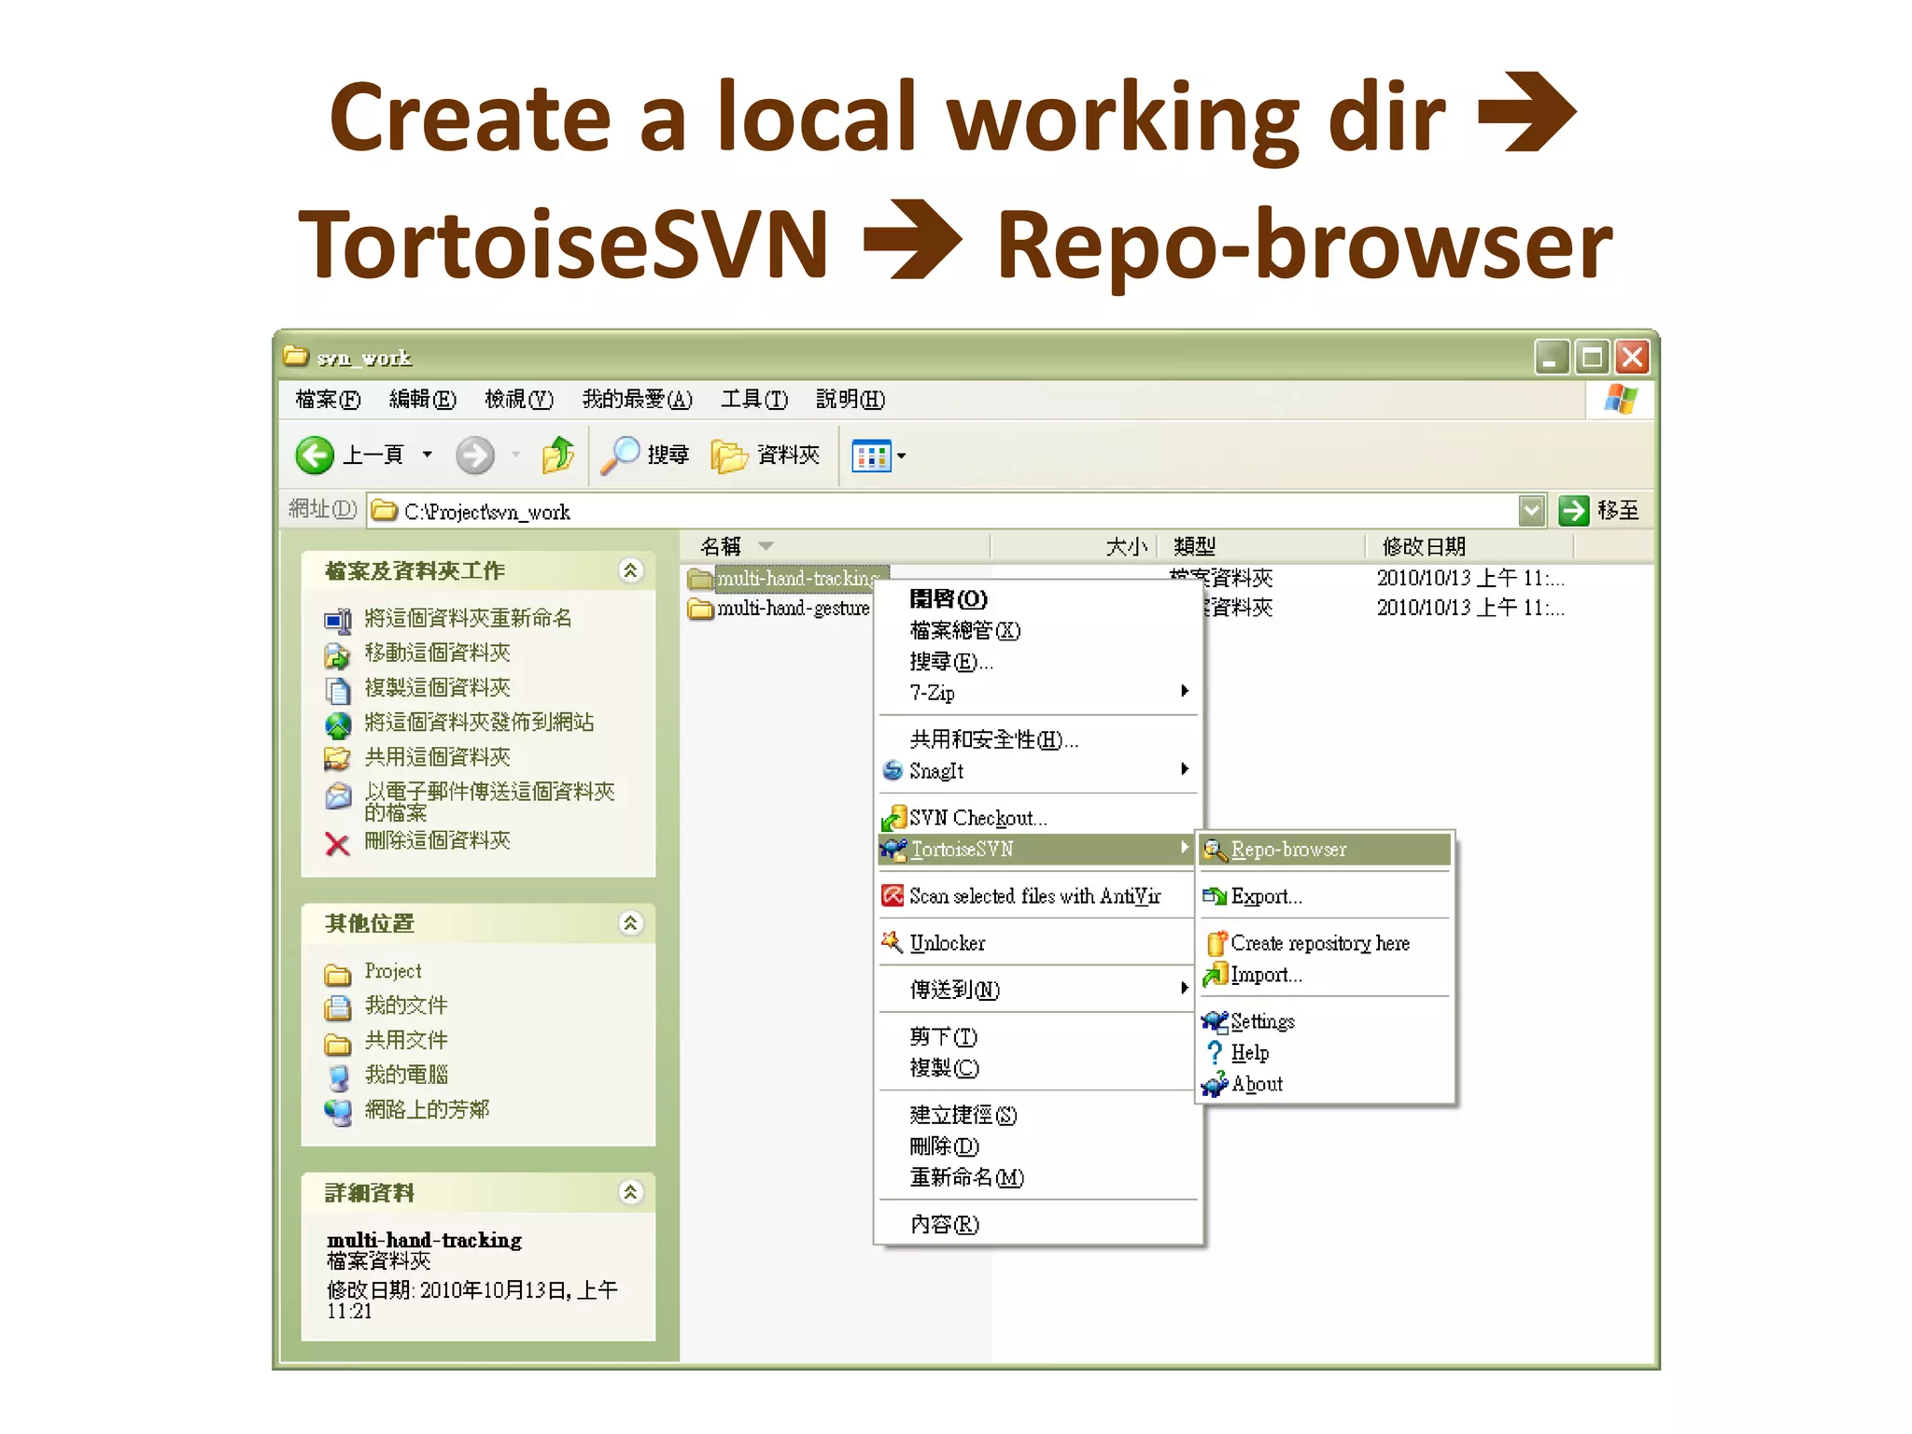Click the 共用文件 link
Viewport: 1912px width, 1434px height.
[x=406, y=1040]
